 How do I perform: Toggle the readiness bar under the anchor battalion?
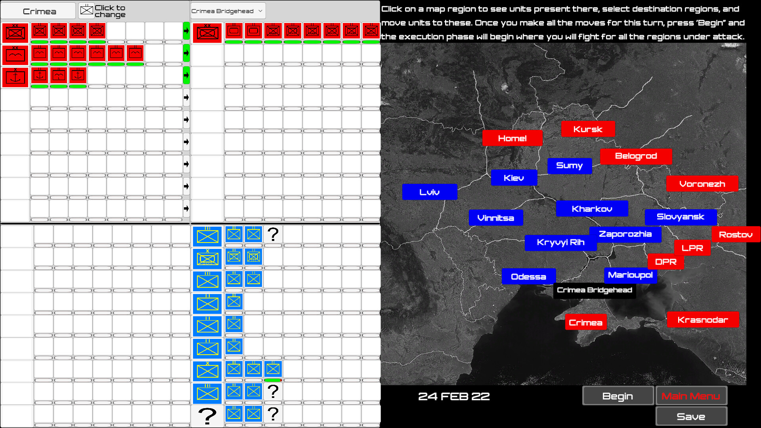40,86
